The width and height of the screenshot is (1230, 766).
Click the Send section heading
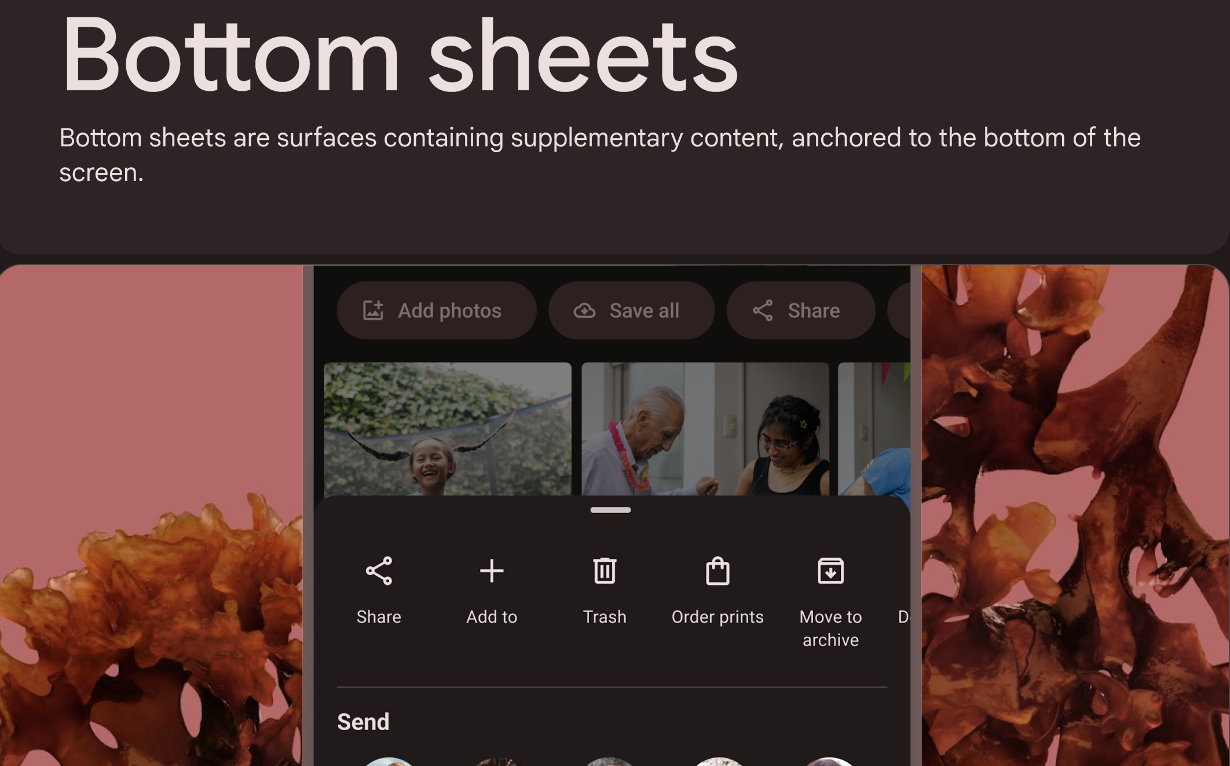point(363,722)
